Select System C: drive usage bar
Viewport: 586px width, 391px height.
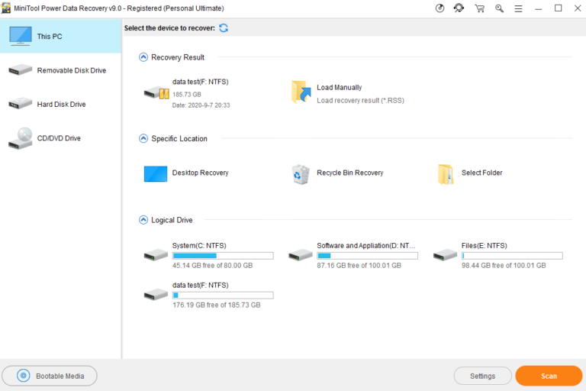(x=222, y=256)
